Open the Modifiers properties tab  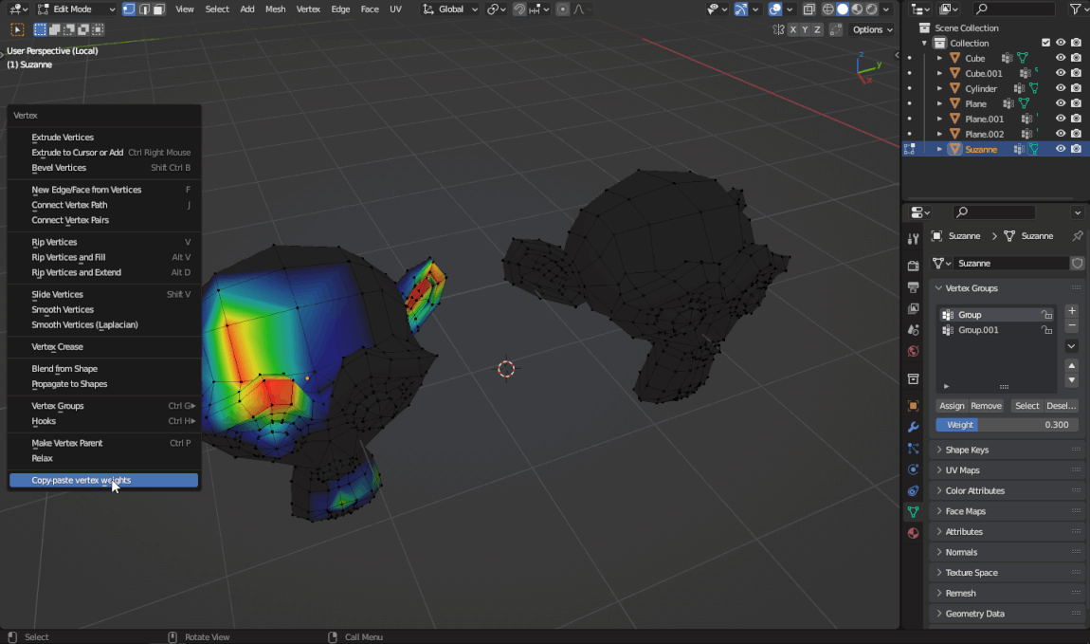tap(914, 427)
